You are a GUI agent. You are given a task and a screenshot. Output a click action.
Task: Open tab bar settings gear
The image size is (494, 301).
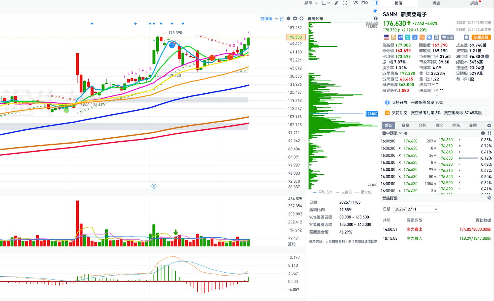[489, 125]
